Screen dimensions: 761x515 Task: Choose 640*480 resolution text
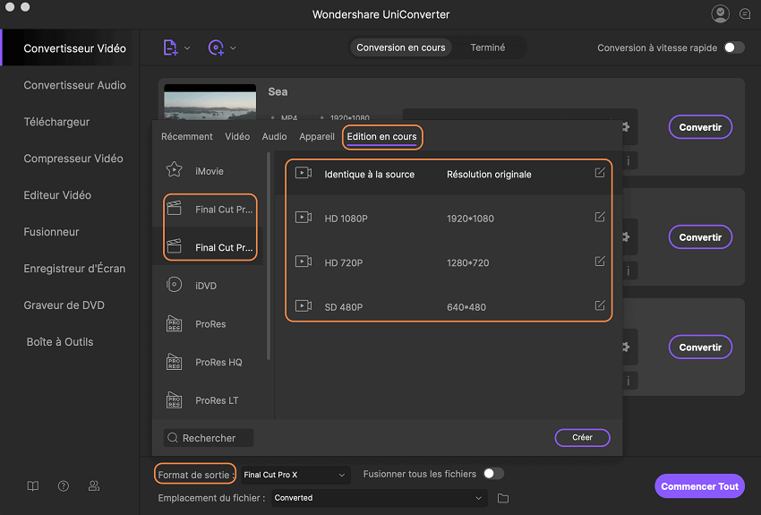click(466, 307)
